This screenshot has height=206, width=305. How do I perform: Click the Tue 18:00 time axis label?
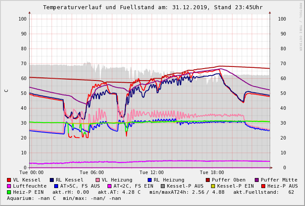[x=211, y=173]
